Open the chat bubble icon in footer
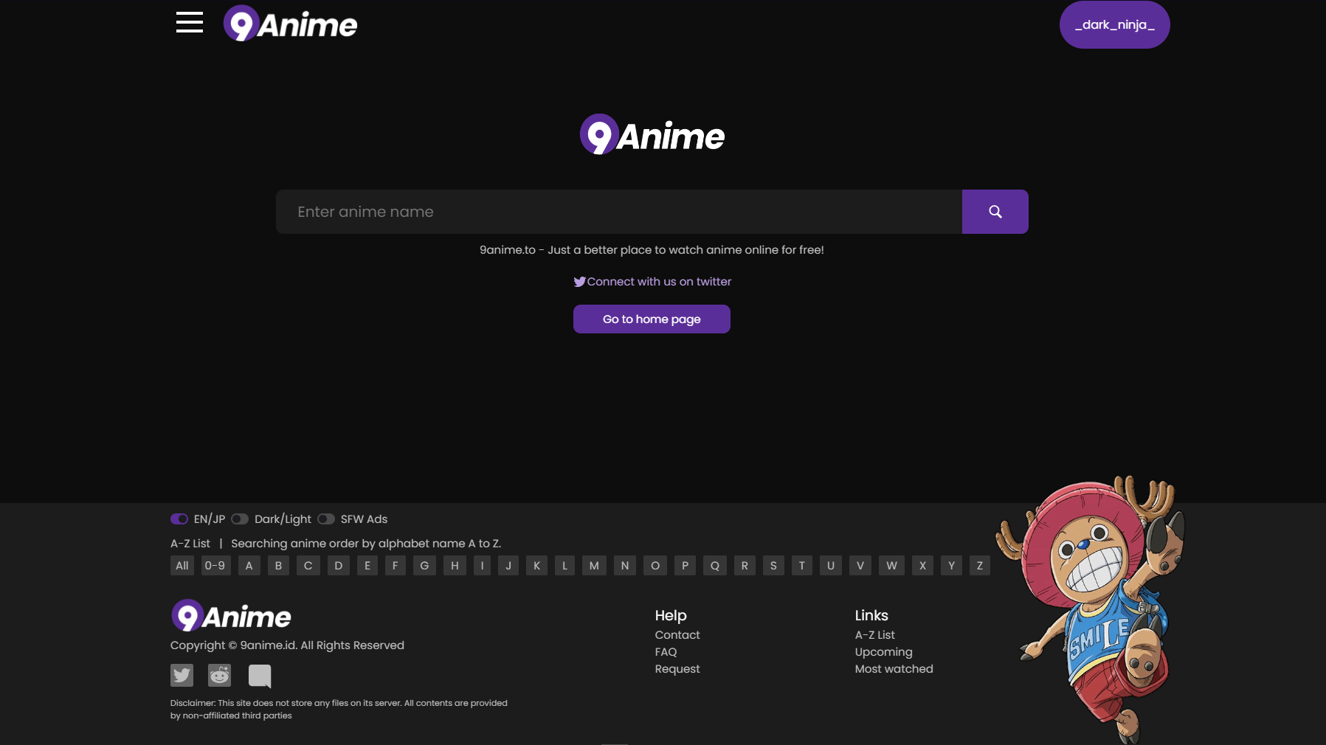1326x745 pixels. click(x=260, y=676)
